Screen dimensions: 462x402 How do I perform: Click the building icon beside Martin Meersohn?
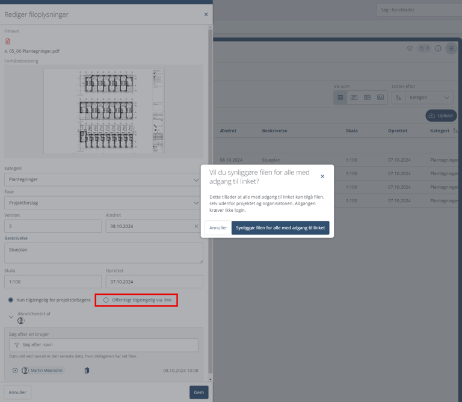(x=87, y=371)
